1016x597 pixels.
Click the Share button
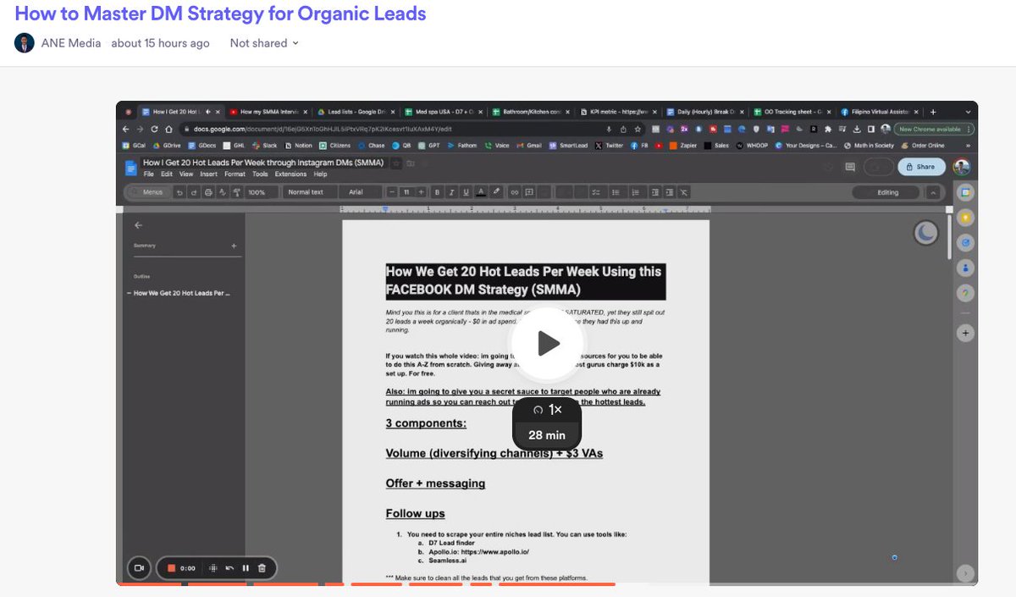pos(921,167)
